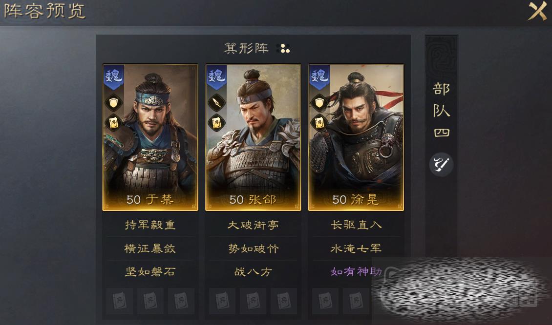Click the scroll book icon on 张郃's card
Image resolution: width=552 pixels, height=325 pixels.
(216, 123)
